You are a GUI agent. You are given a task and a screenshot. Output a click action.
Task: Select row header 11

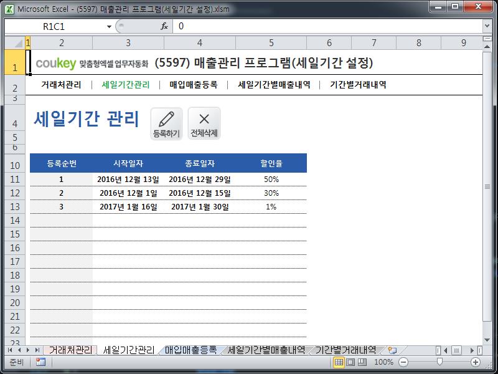coord(15,180)
